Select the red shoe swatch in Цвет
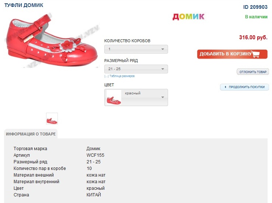The height and width of the screenshot is (203, 272). pos(114,98)
